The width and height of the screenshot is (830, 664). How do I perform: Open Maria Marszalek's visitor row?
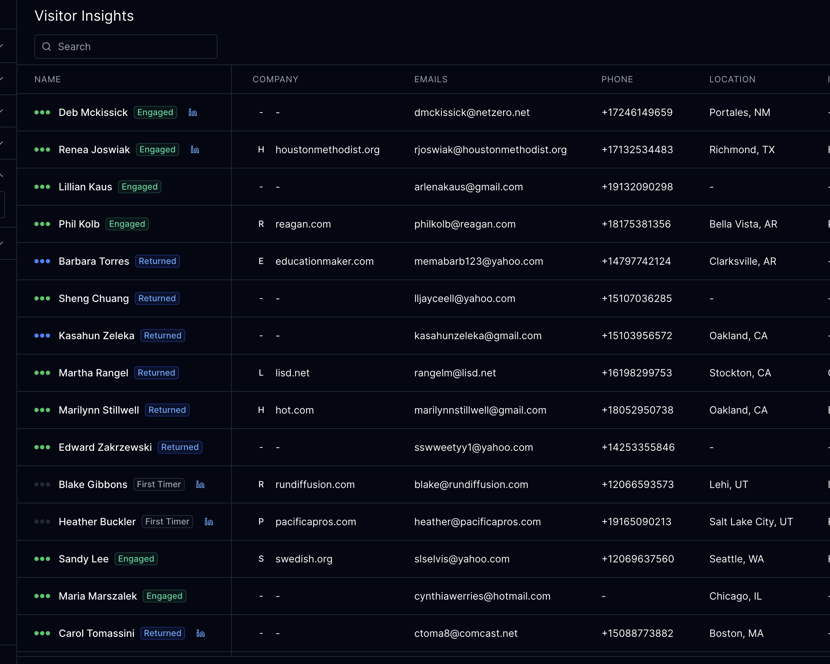98,596
